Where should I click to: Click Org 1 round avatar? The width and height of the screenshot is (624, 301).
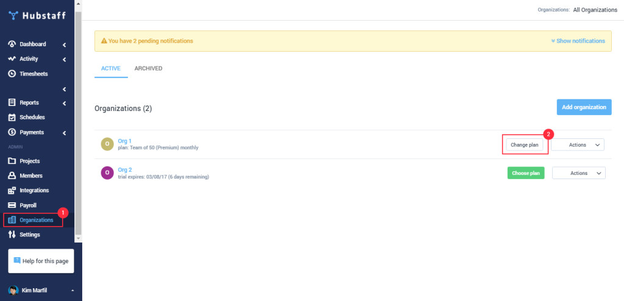[107, 144]
